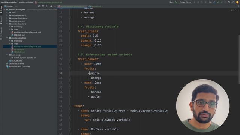This screenshot has width=240, height=135.
Task: Open Git Show History clock icon
Action: tap(225, 2)
